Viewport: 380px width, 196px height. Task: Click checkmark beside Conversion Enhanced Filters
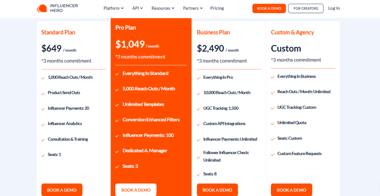click(x=117, y=120)
